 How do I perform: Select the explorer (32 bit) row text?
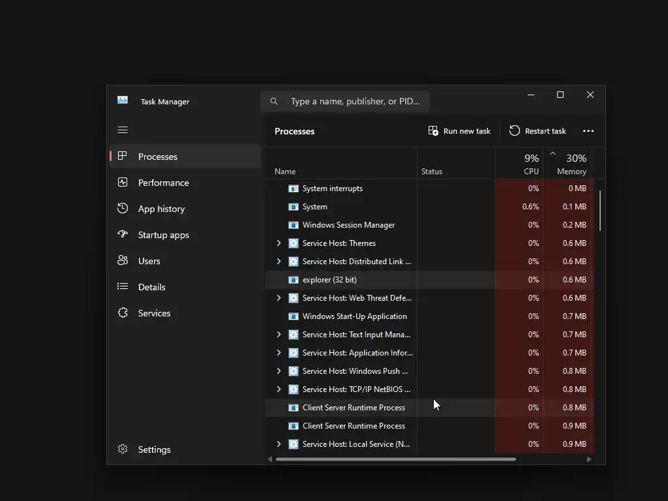329,280
